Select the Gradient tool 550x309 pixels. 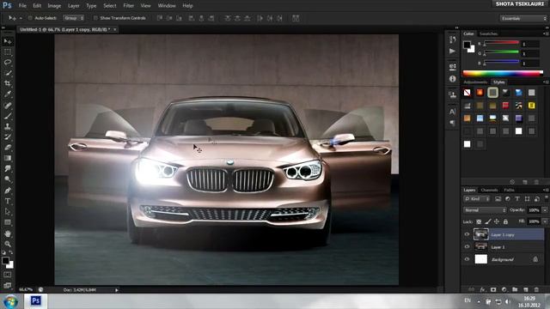(x=8, y=158)
